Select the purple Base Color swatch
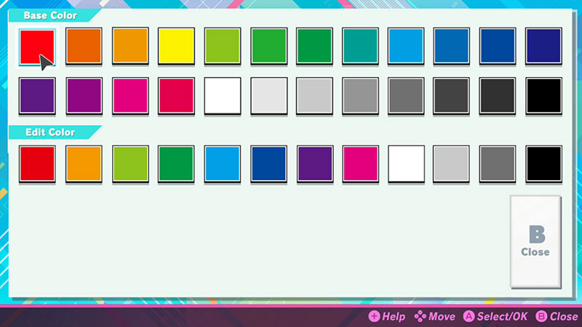582x327 pixels. pos(37,96)
